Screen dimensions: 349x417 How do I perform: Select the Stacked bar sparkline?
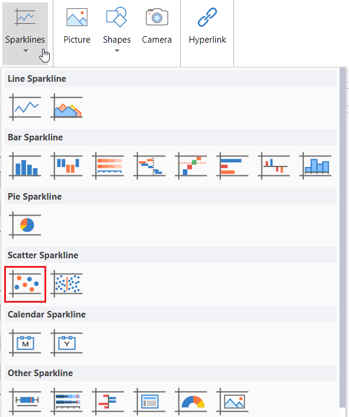108,166
